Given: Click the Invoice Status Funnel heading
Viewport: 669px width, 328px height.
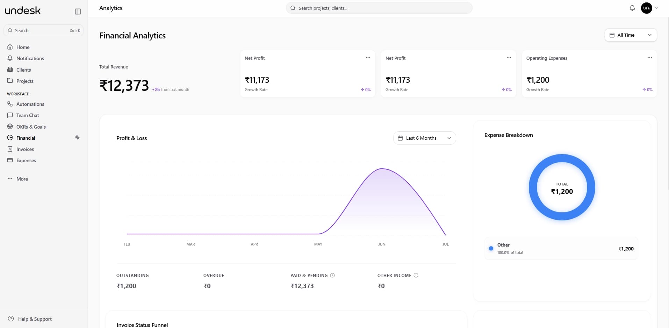Looking at the screenshot, I should tap(142, 325).
